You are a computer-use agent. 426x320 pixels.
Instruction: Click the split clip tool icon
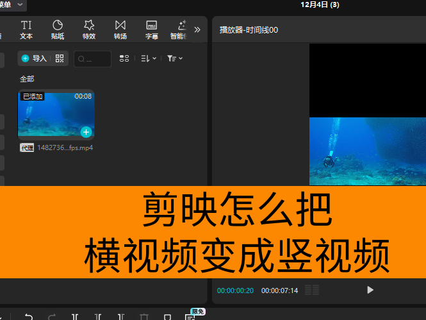pos(76,316)
